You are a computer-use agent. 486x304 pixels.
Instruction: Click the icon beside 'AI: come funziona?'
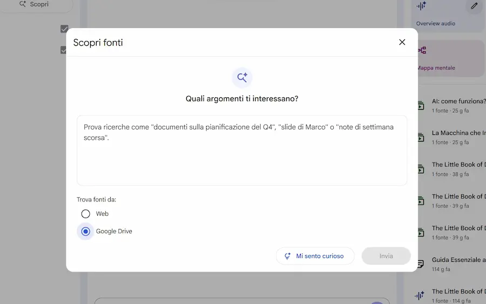(421, 106)
